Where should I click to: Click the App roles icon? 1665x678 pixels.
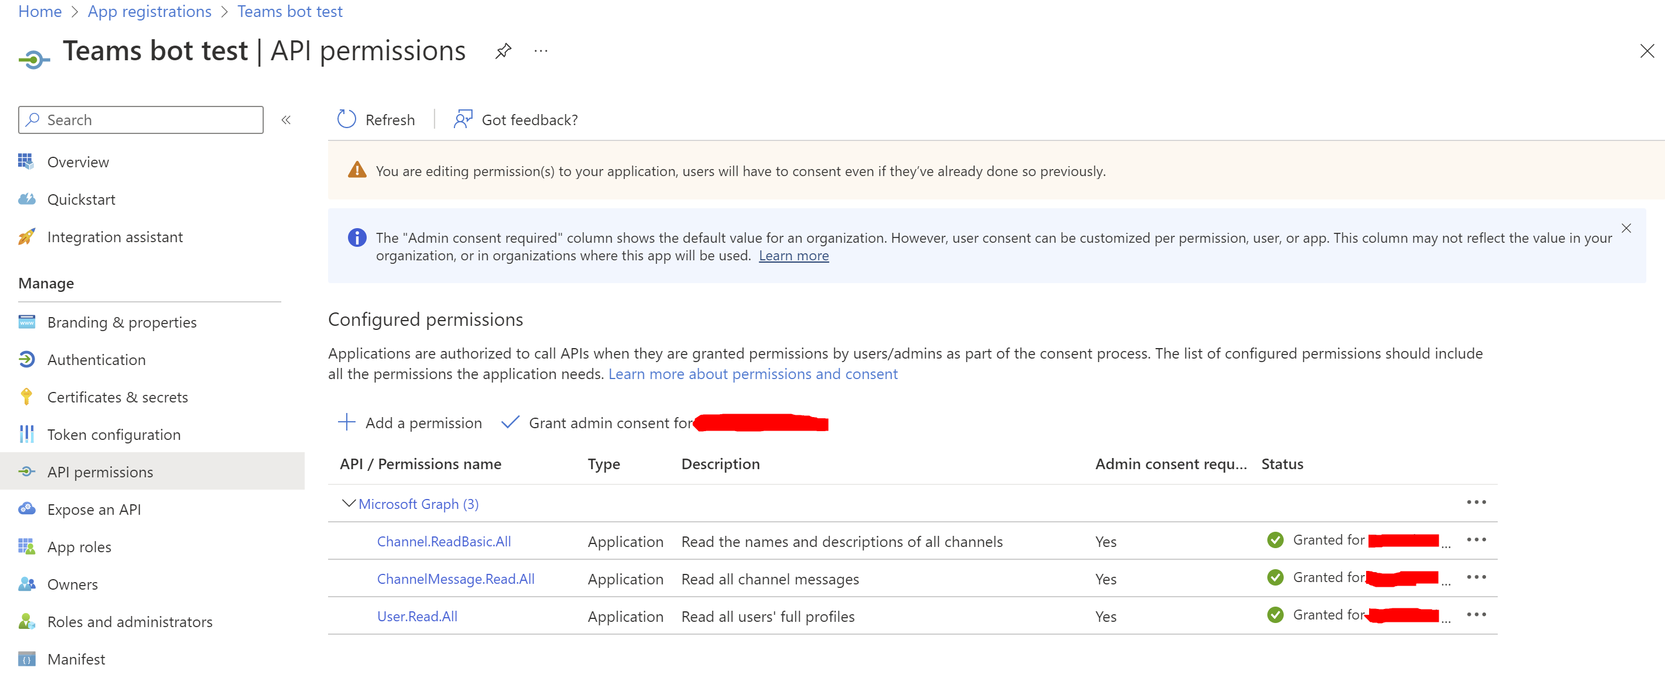26,547
